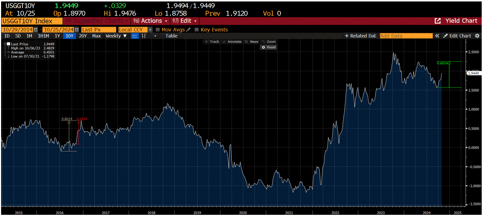The height and width of the screenshot is (217, 485).
Task: Open the News overlay tool
Action: [x=253, y=42]
